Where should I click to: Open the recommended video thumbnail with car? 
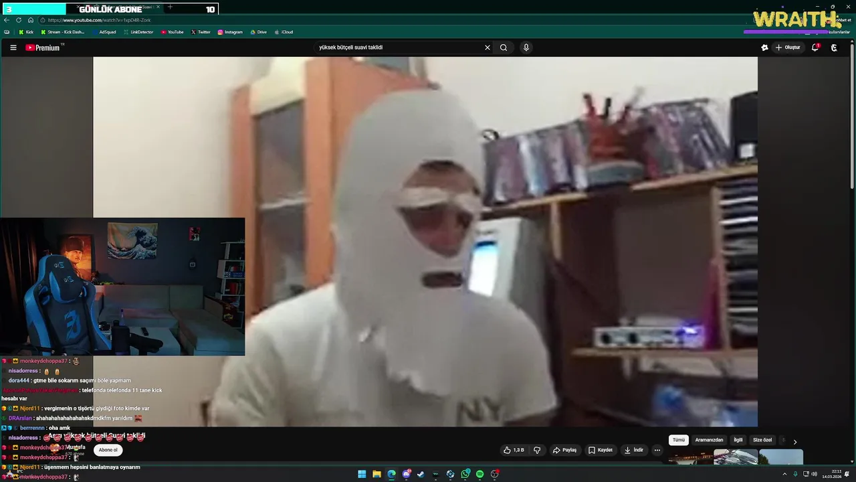coord(736,457)
